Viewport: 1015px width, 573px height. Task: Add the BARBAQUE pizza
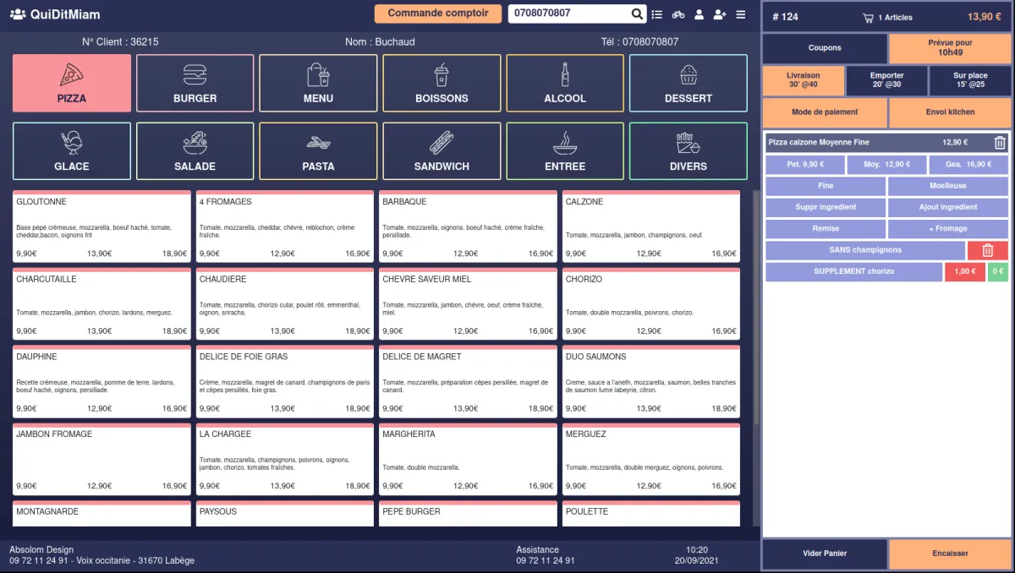point(468,226)
